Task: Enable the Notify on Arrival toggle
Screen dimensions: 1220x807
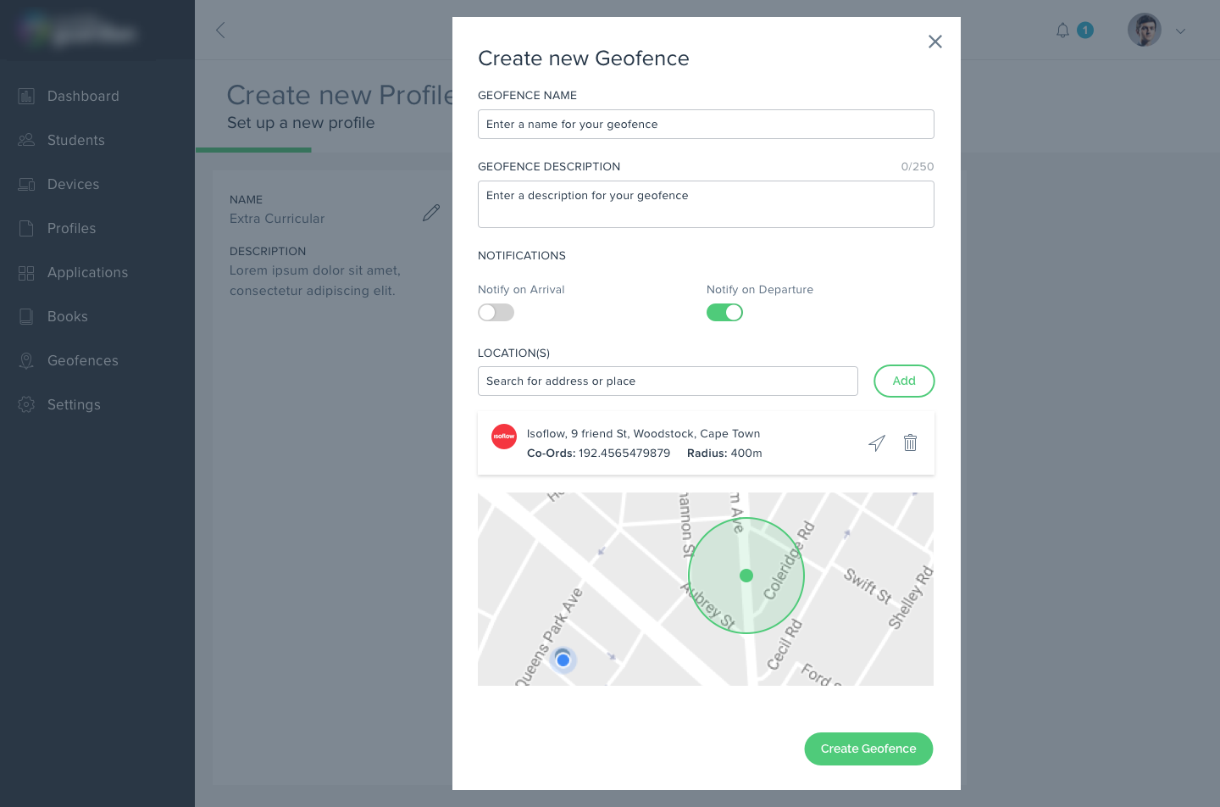Action: (496, 313)
